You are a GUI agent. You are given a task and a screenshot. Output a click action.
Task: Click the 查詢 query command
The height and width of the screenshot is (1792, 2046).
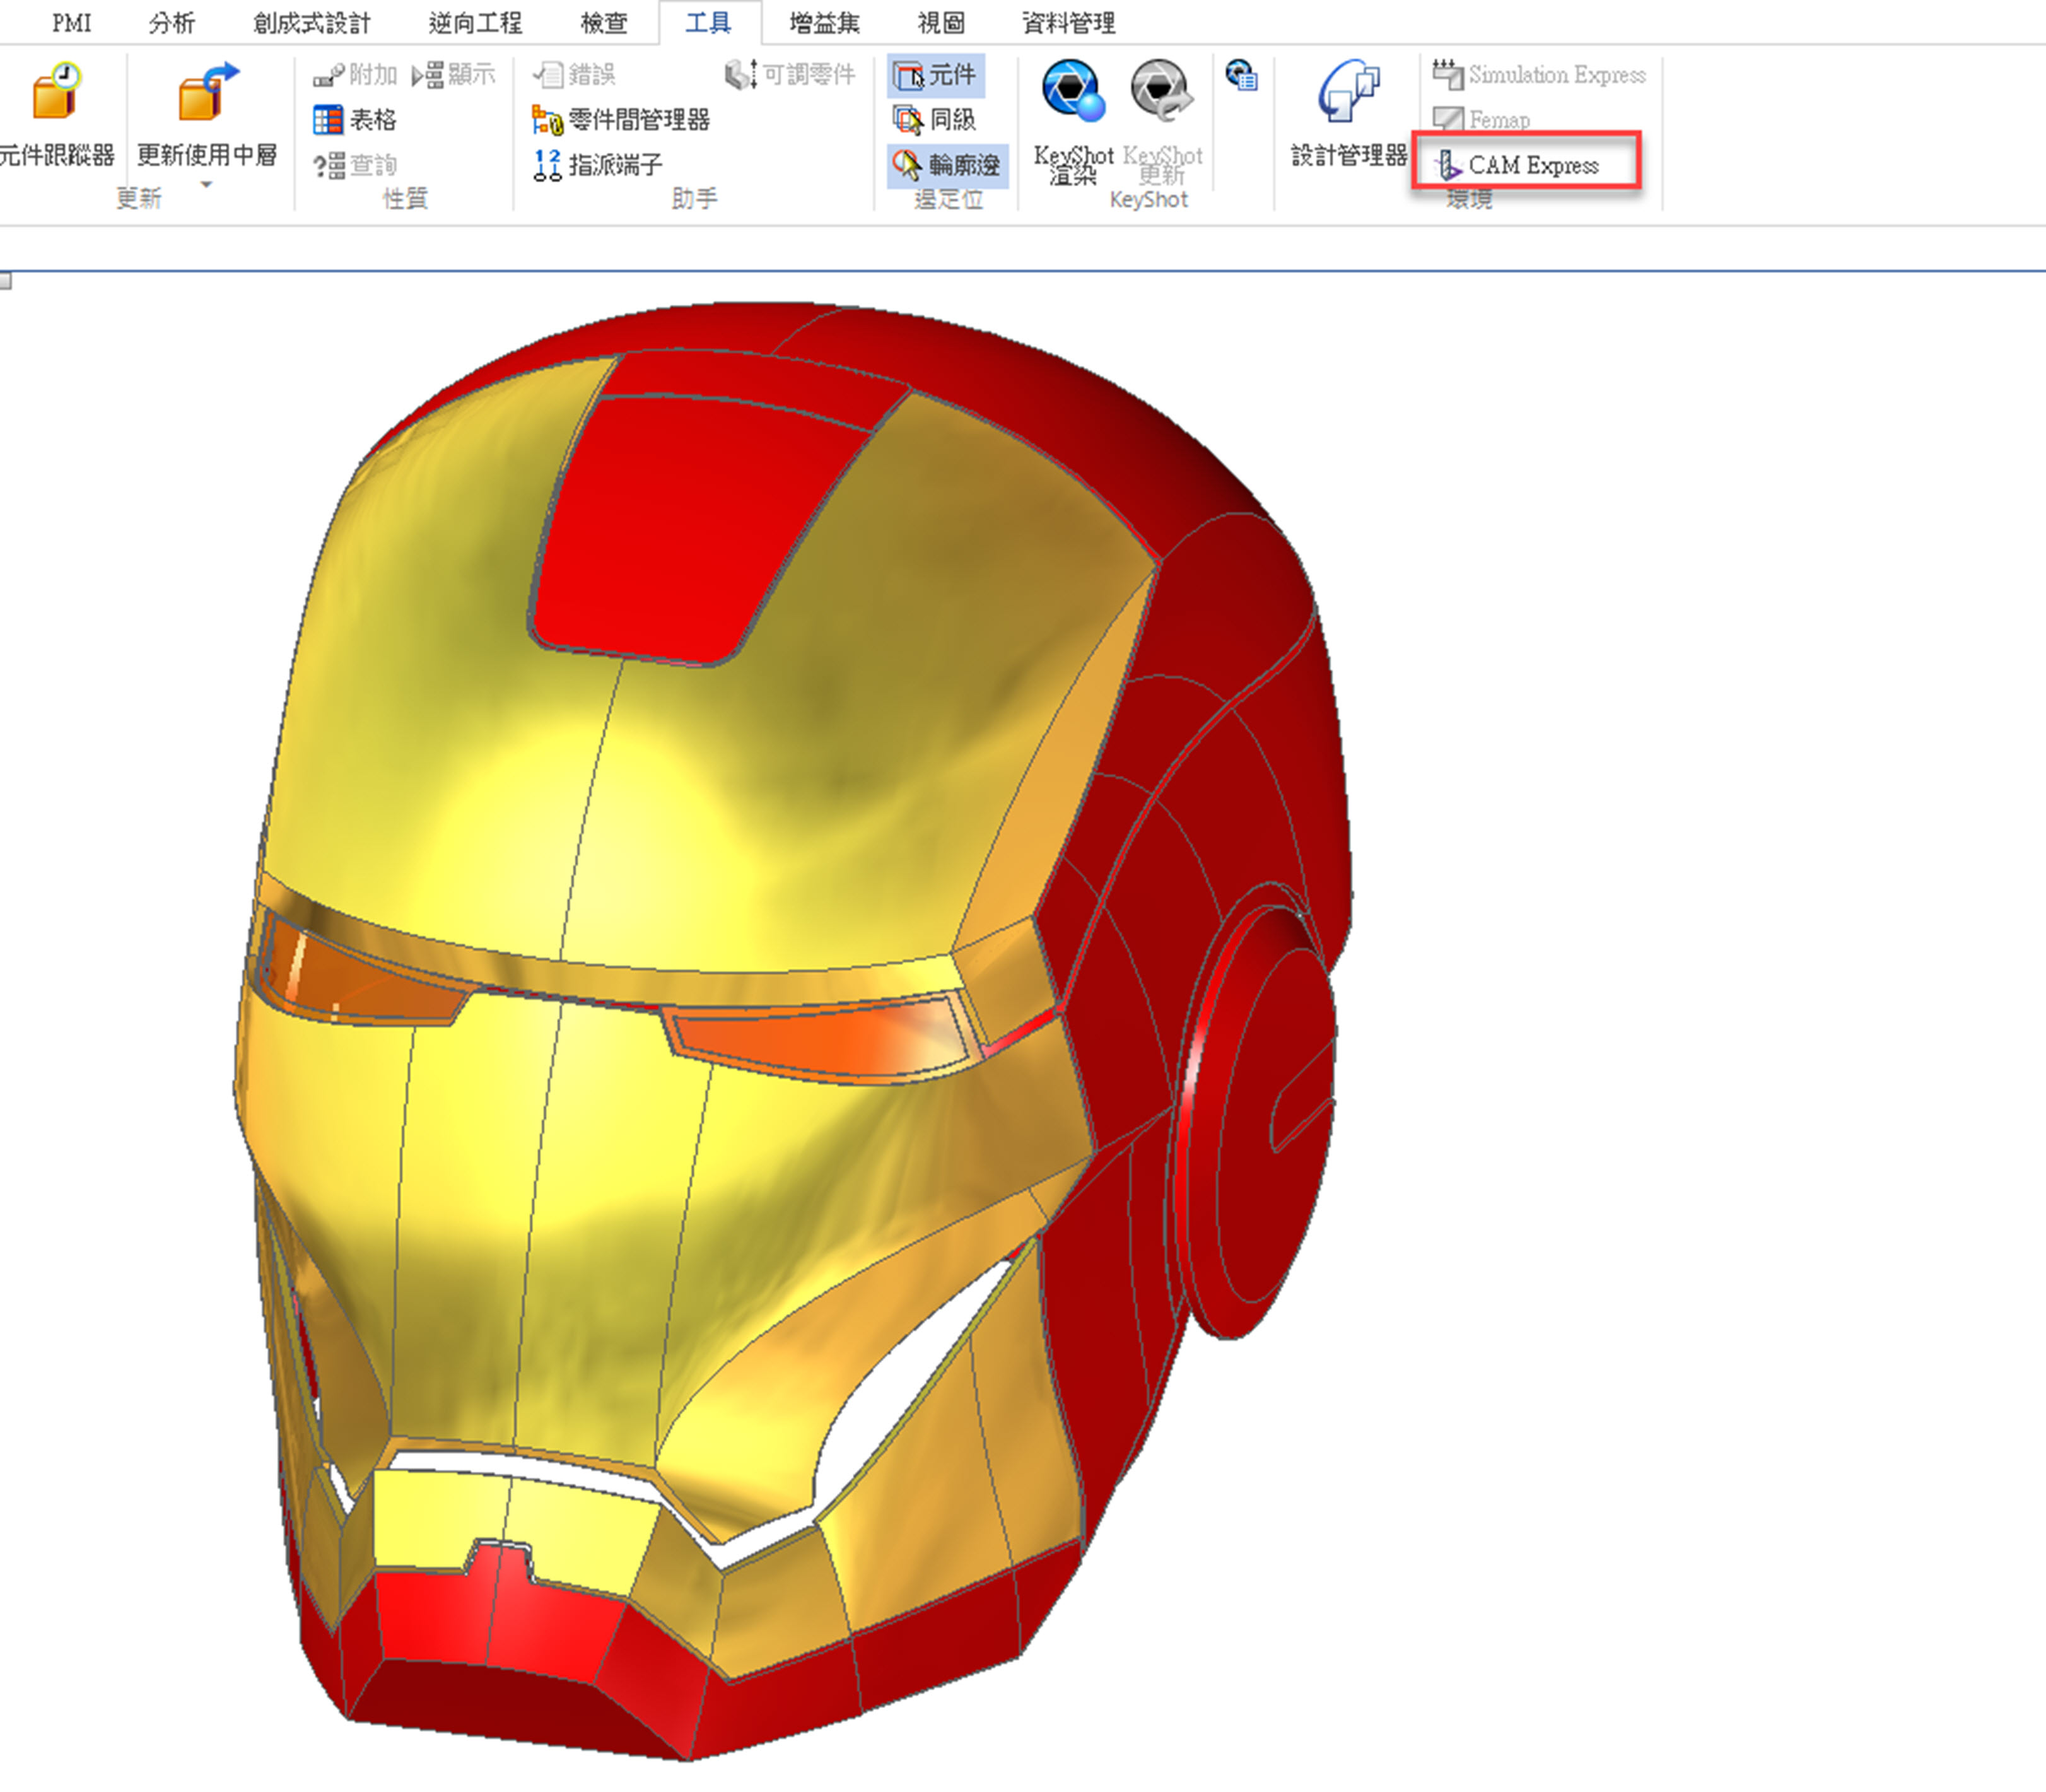click(x=355, y=165)
